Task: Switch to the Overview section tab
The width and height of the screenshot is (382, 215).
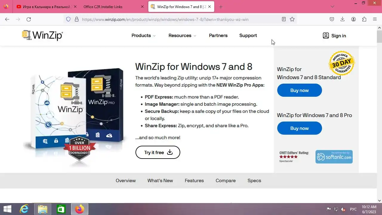Action: (126, 181)
